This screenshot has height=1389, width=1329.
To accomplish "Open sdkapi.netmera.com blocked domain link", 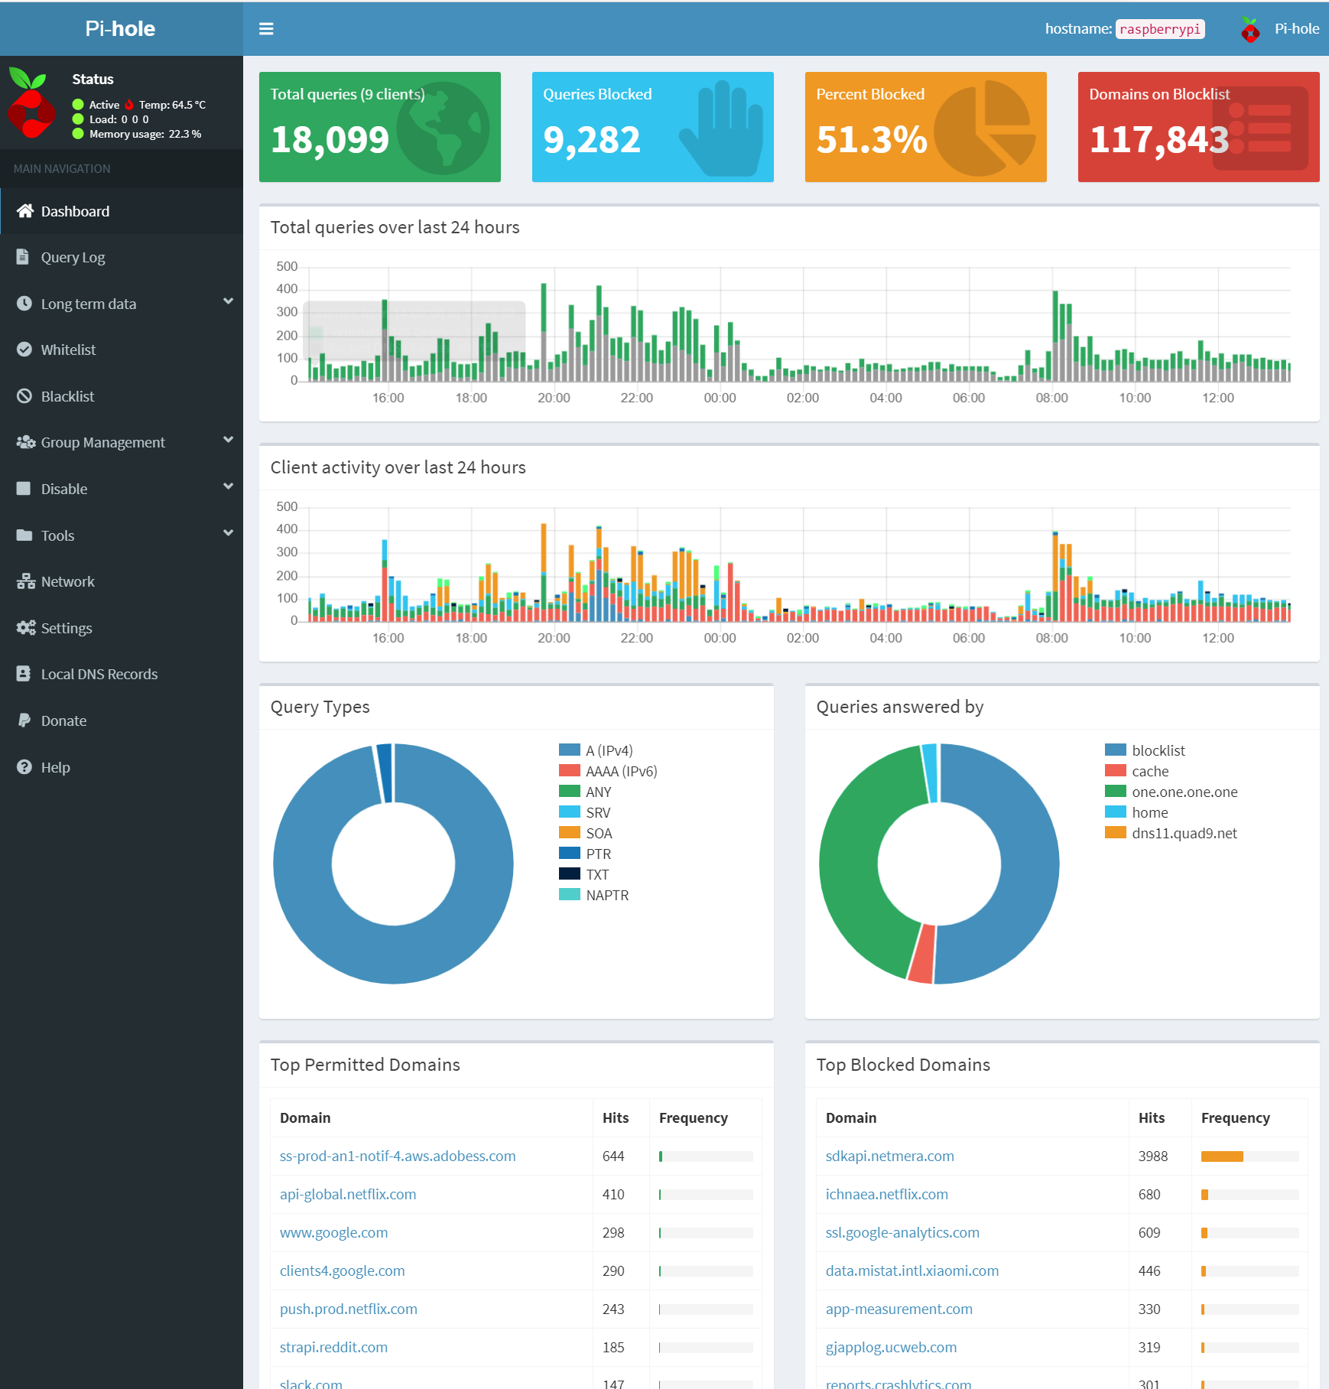I will (x=890, y=1156).
